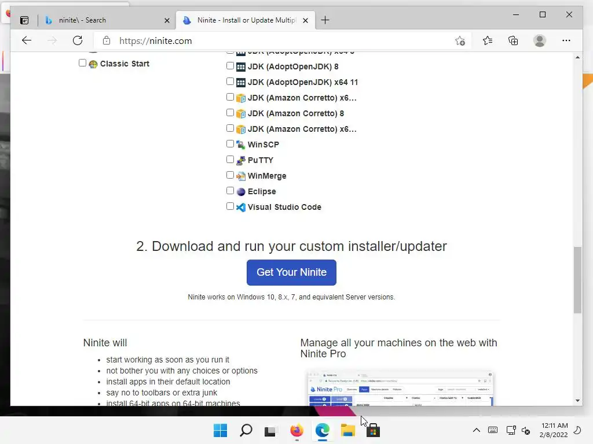Show hidden system tray icons chevron

[x=477, y=430]
